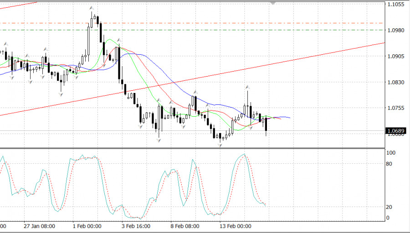Screen dimensions: 410x233
Task: Grab the divider between chart and oscillator
Action: point(191,148)
